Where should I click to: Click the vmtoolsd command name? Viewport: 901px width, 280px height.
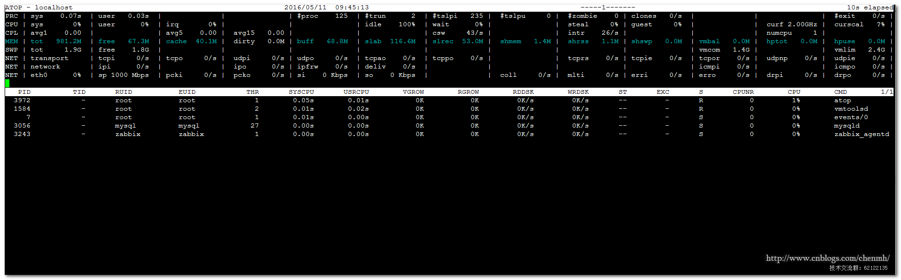pos(851,109)
